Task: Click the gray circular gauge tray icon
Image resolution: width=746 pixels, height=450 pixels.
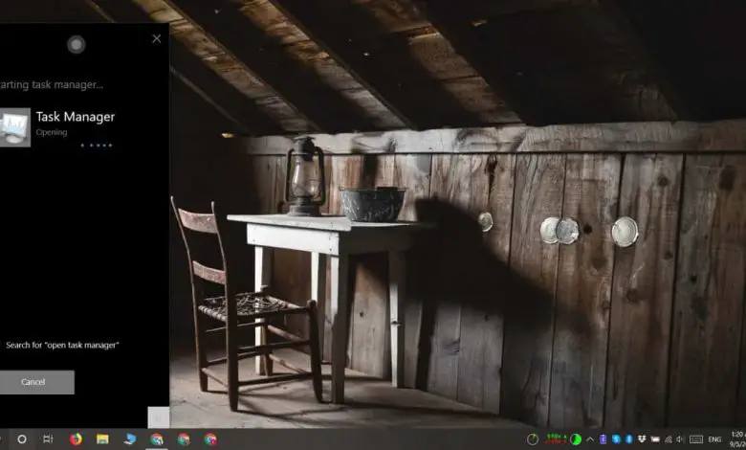Action: (x=533, y=439)
